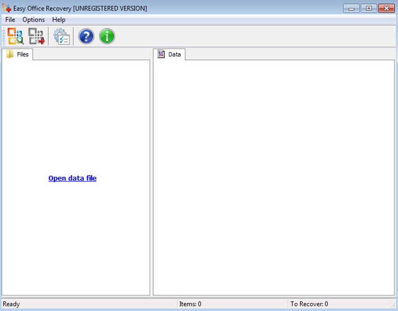Click the window resize grip in status bar
The height and width of the screenshot is (311, 398).
point(393,306)
